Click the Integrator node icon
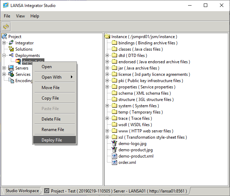The height and width of the screenshot is (196, 230). [11, 43]
